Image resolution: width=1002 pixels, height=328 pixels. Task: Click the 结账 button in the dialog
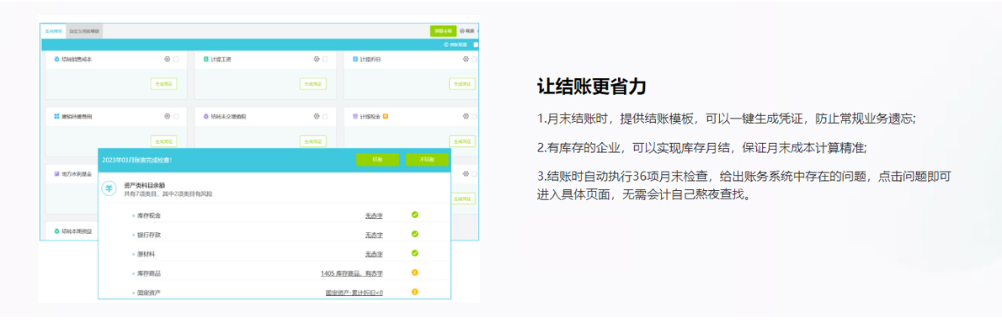[x=378, y=160]
